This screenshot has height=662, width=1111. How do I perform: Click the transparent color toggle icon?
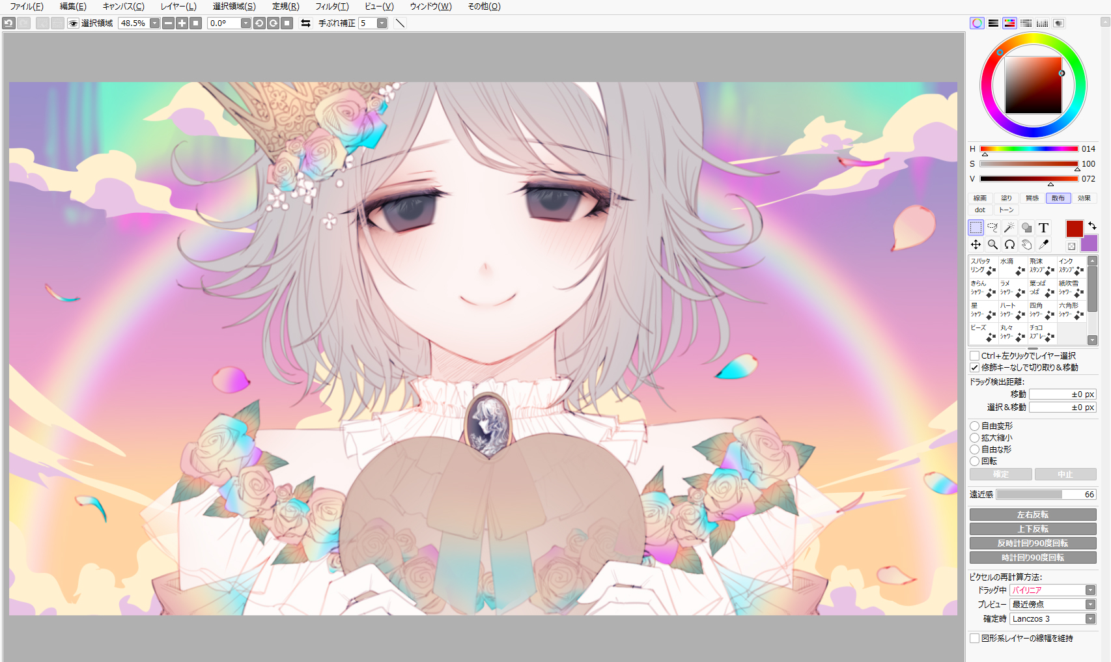click(x=1071, y=246)
